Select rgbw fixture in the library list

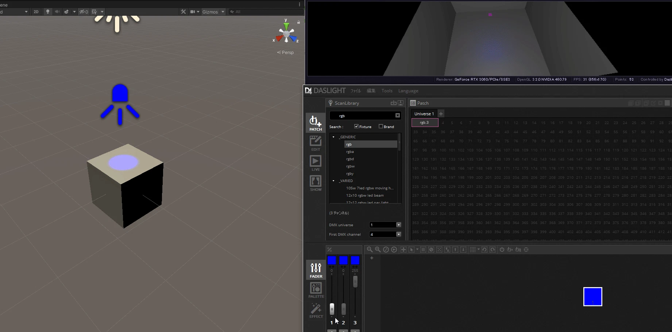(x=350, y=166)
